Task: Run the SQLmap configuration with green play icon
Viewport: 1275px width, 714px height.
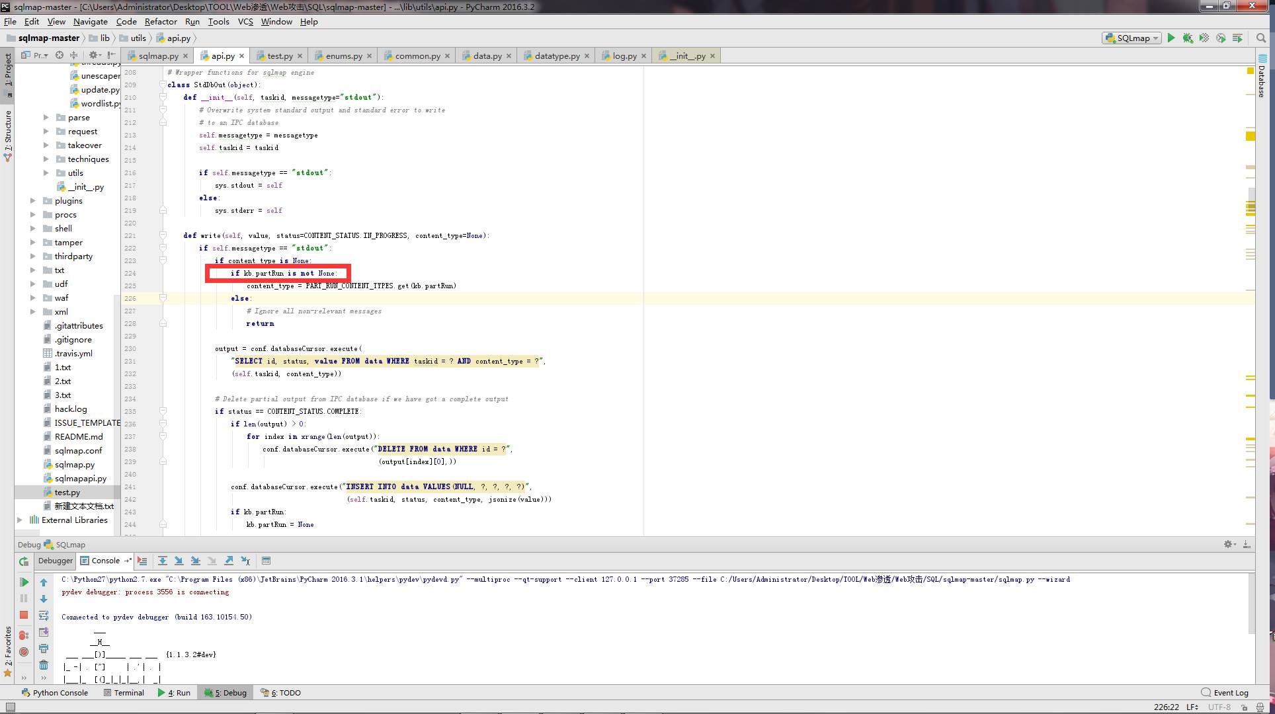Action: [1171, 38]
